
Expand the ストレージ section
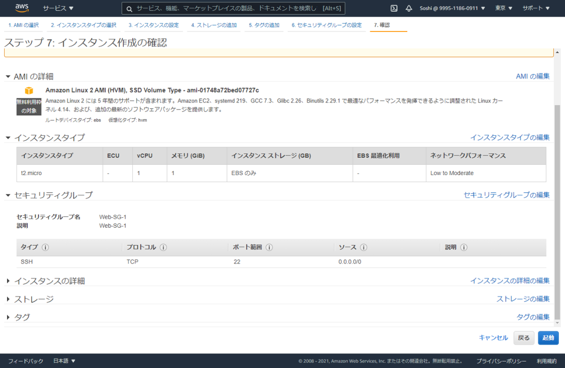click(8, 299)
